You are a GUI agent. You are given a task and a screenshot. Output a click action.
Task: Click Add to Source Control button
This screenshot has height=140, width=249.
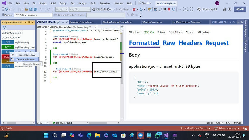pyautogui.click(x=195, y=128)
